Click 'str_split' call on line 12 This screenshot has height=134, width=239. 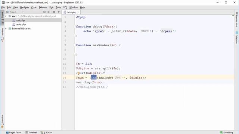103,68
